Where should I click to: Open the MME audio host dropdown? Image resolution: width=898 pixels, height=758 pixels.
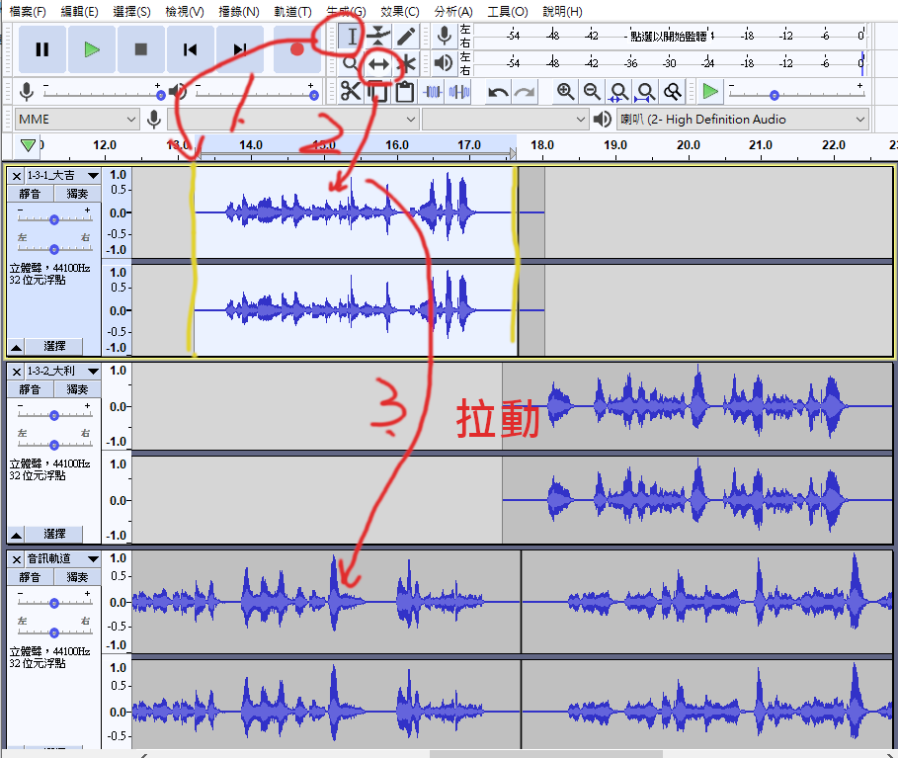[77, 120]
